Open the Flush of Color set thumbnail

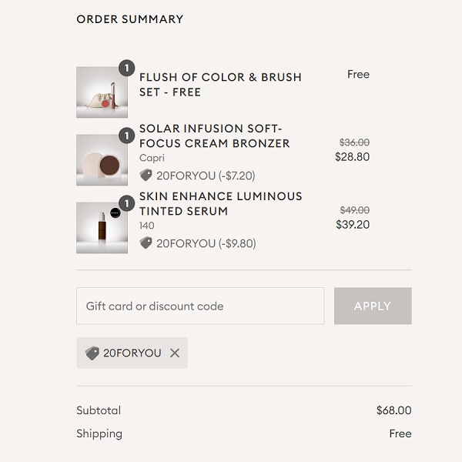[x=102, y=92]
